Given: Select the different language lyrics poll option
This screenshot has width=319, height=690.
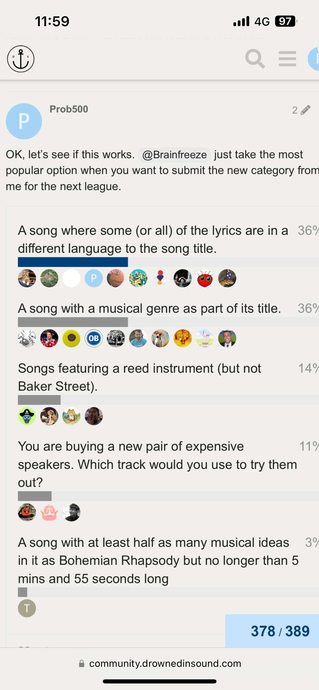Looking at the screenshot, I should pyautogui.click(x=153, y=239).
